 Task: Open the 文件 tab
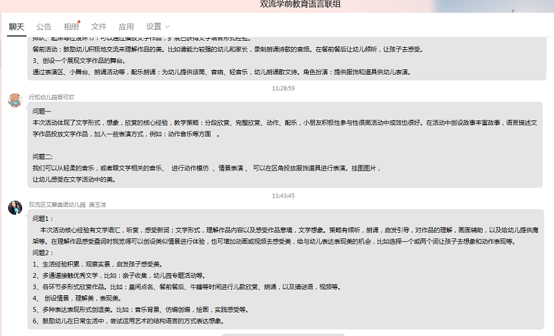[x=99, y=26]
